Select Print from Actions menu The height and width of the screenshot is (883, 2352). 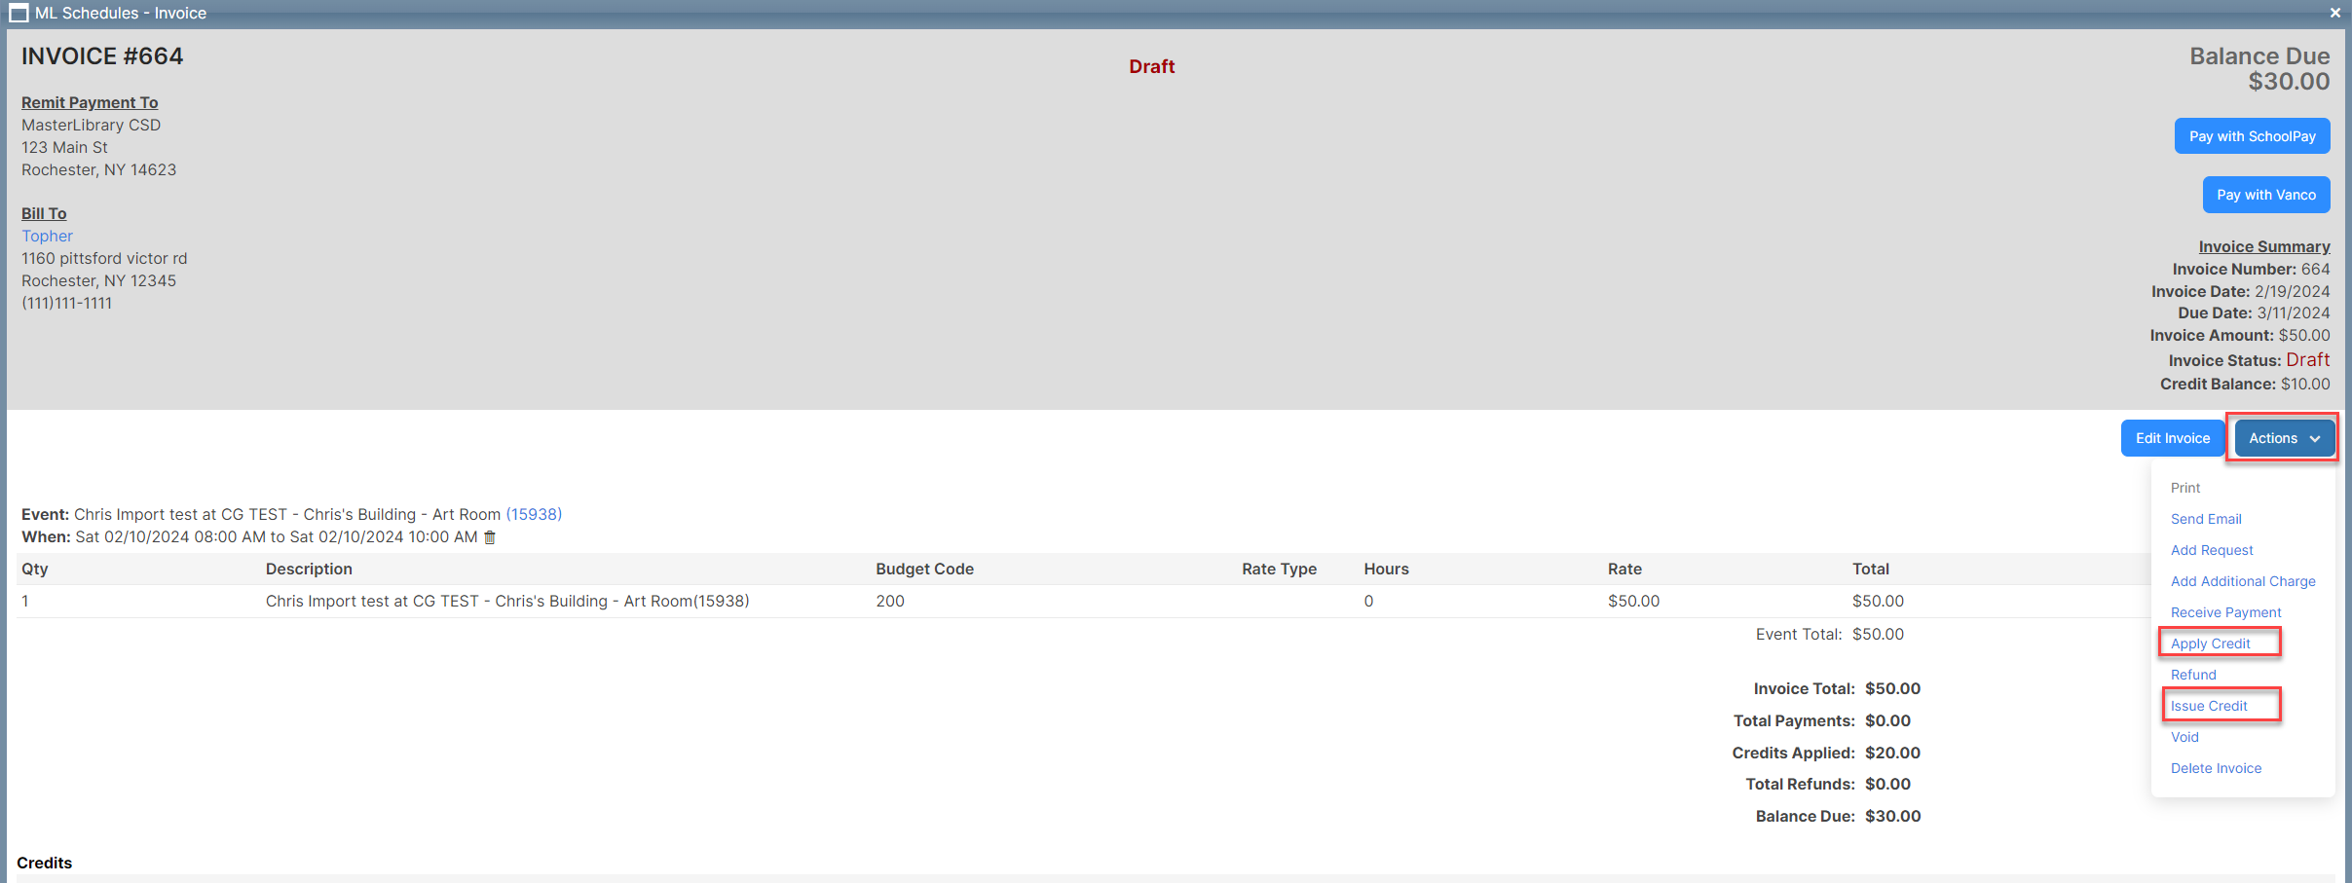pos(2185,488)
